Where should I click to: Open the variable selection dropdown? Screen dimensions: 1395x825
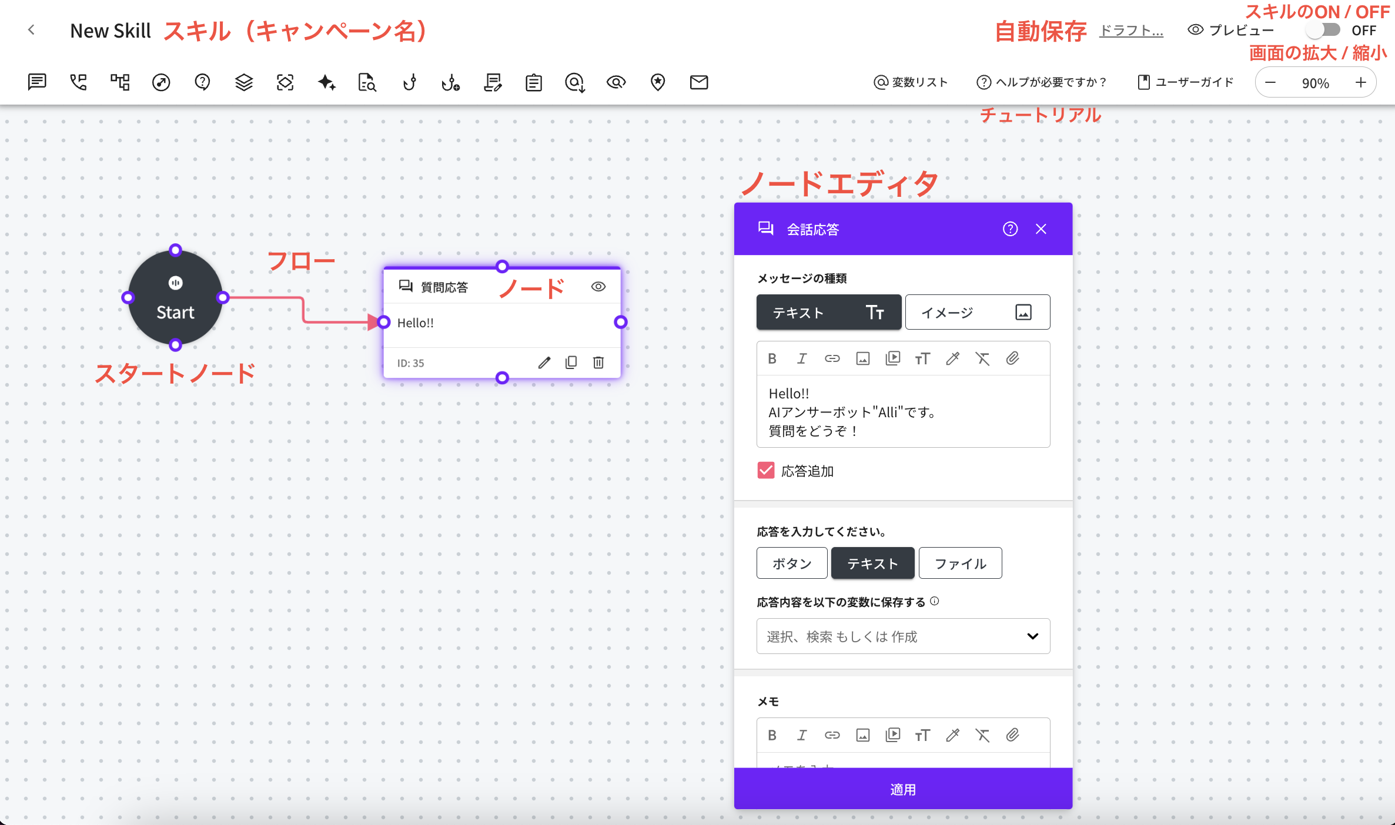903,636
